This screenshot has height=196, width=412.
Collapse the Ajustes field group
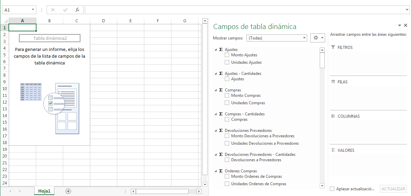point(215,49)
